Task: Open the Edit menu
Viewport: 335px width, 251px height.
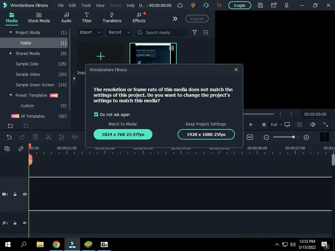Action: click(72, 5)
